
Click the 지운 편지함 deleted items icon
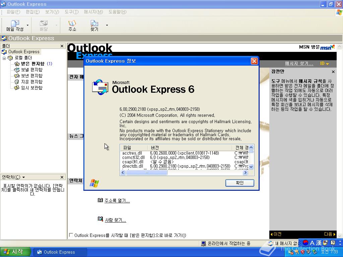tap(17, 82)
